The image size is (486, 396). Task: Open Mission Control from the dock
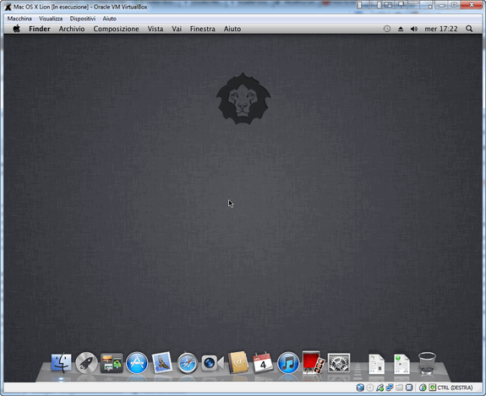[x=112, y=363]
